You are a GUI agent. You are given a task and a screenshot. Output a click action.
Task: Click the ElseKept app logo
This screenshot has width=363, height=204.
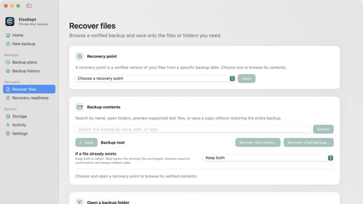tap(10, 22)
